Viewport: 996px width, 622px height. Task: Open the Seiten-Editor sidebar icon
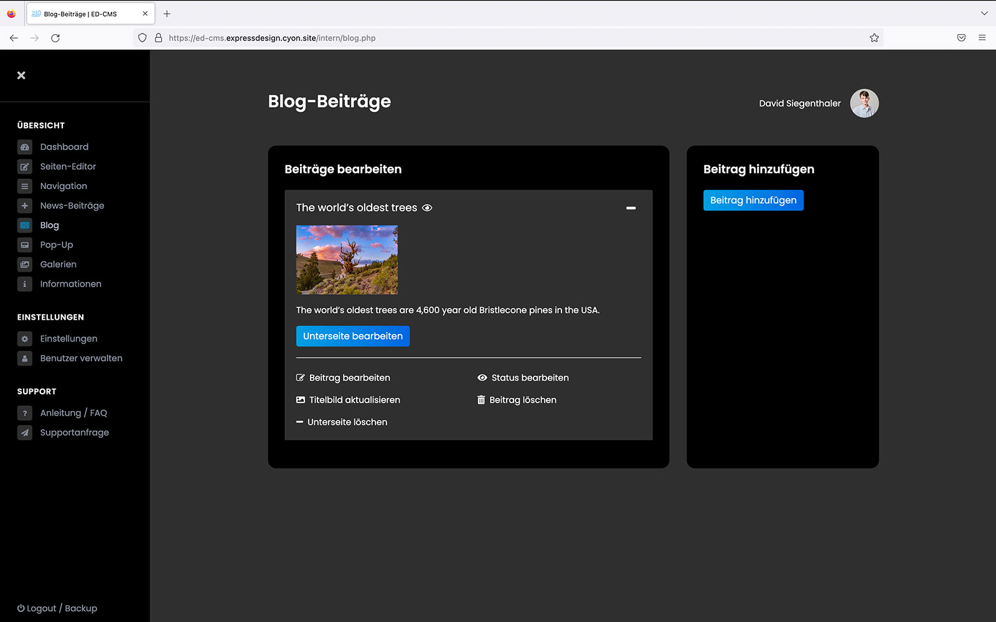click(x=25, y=167)
